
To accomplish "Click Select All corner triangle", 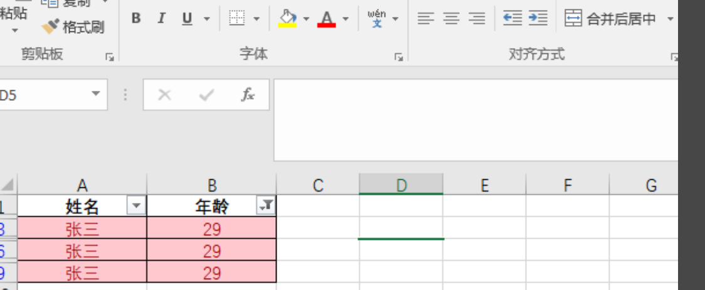I will [8, 184].
